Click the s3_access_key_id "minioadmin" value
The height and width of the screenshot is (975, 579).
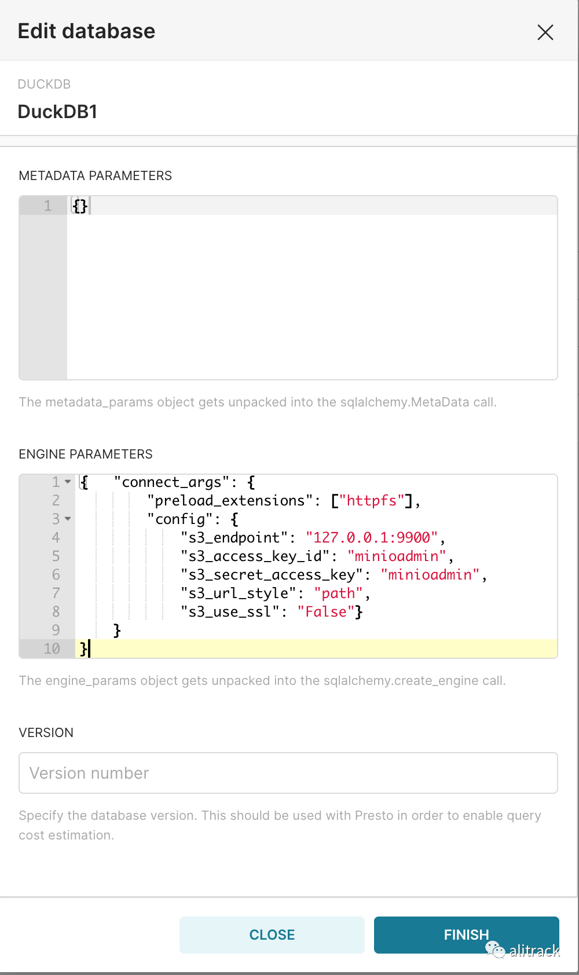coord(397,556)
